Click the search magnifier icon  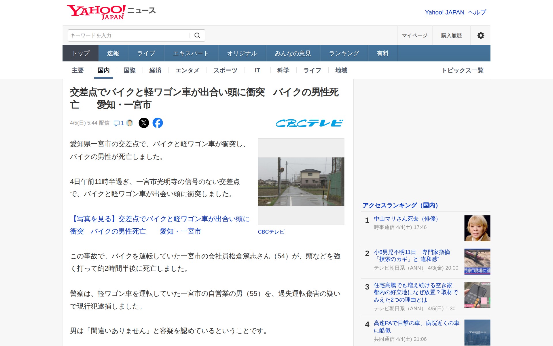pyautogui.click(x=197, y=35)
